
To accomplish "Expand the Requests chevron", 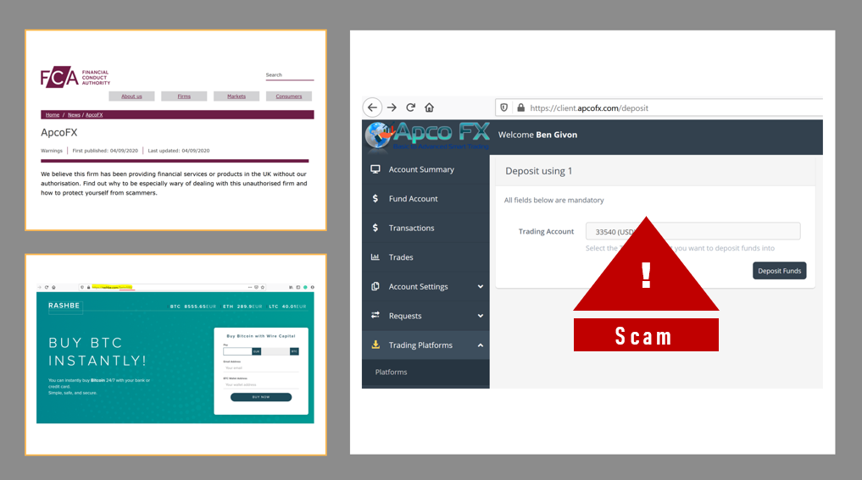I will (481, 315).
